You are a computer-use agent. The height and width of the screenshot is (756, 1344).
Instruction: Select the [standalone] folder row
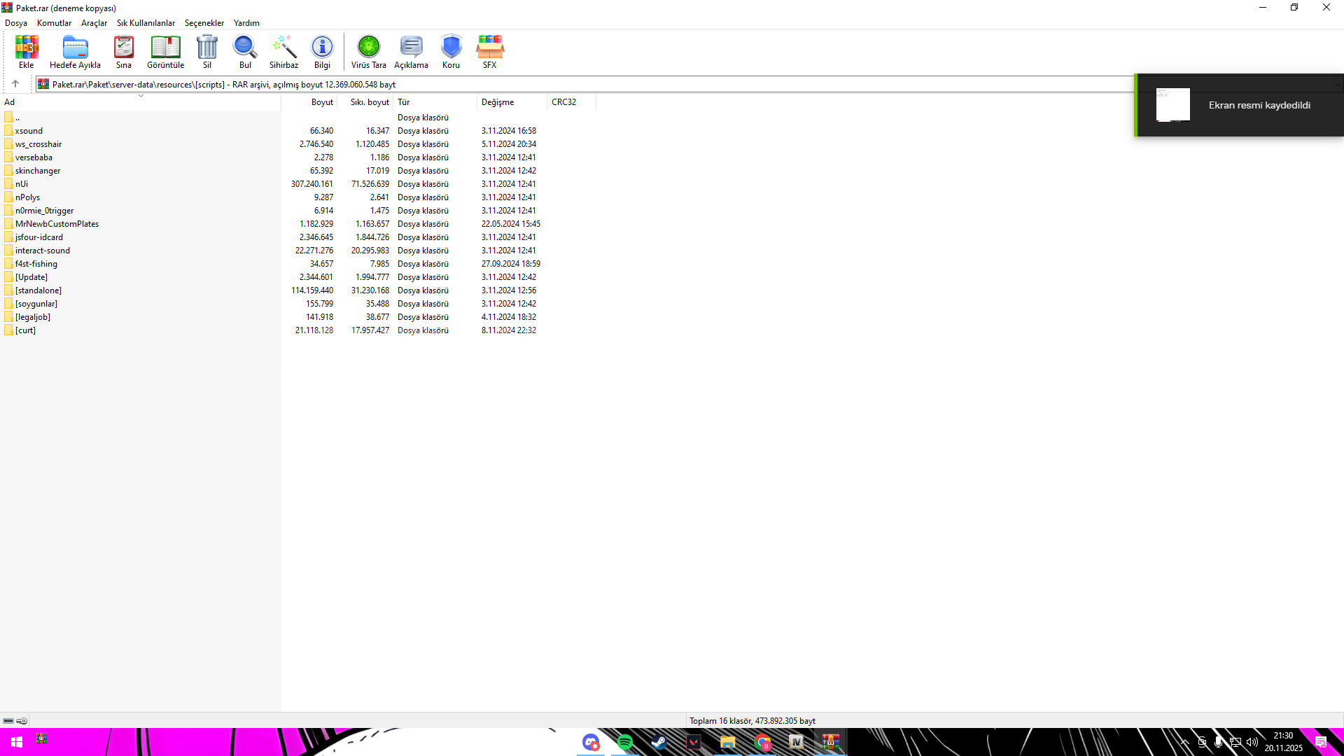tap(38, 290)
